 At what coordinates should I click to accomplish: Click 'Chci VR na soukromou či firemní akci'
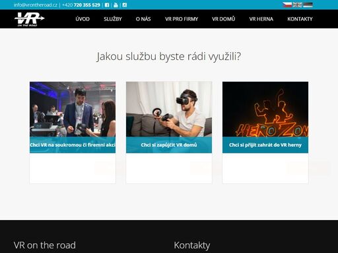coord(73,145)
